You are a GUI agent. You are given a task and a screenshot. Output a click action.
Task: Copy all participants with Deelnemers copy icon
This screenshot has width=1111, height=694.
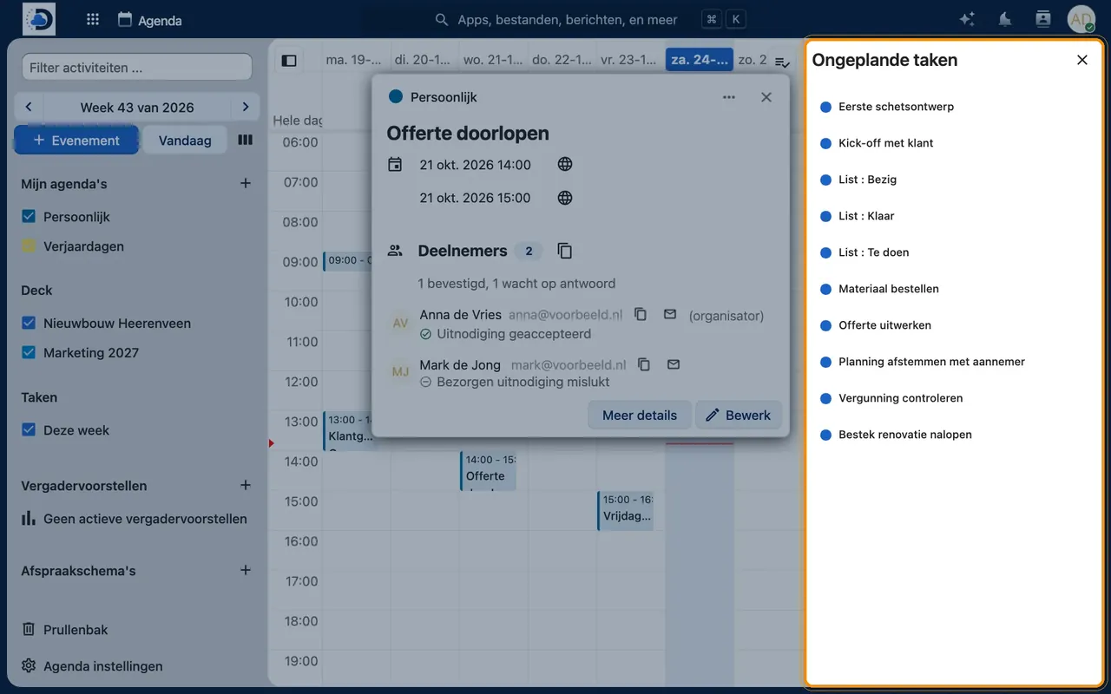[x=565, y=251]
